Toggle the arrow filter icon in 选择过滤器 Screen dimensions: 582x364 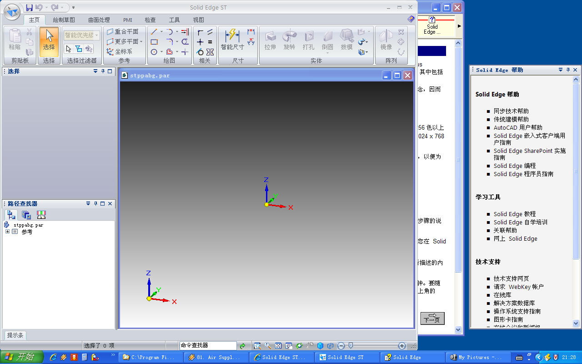click(x=69, y=49)
